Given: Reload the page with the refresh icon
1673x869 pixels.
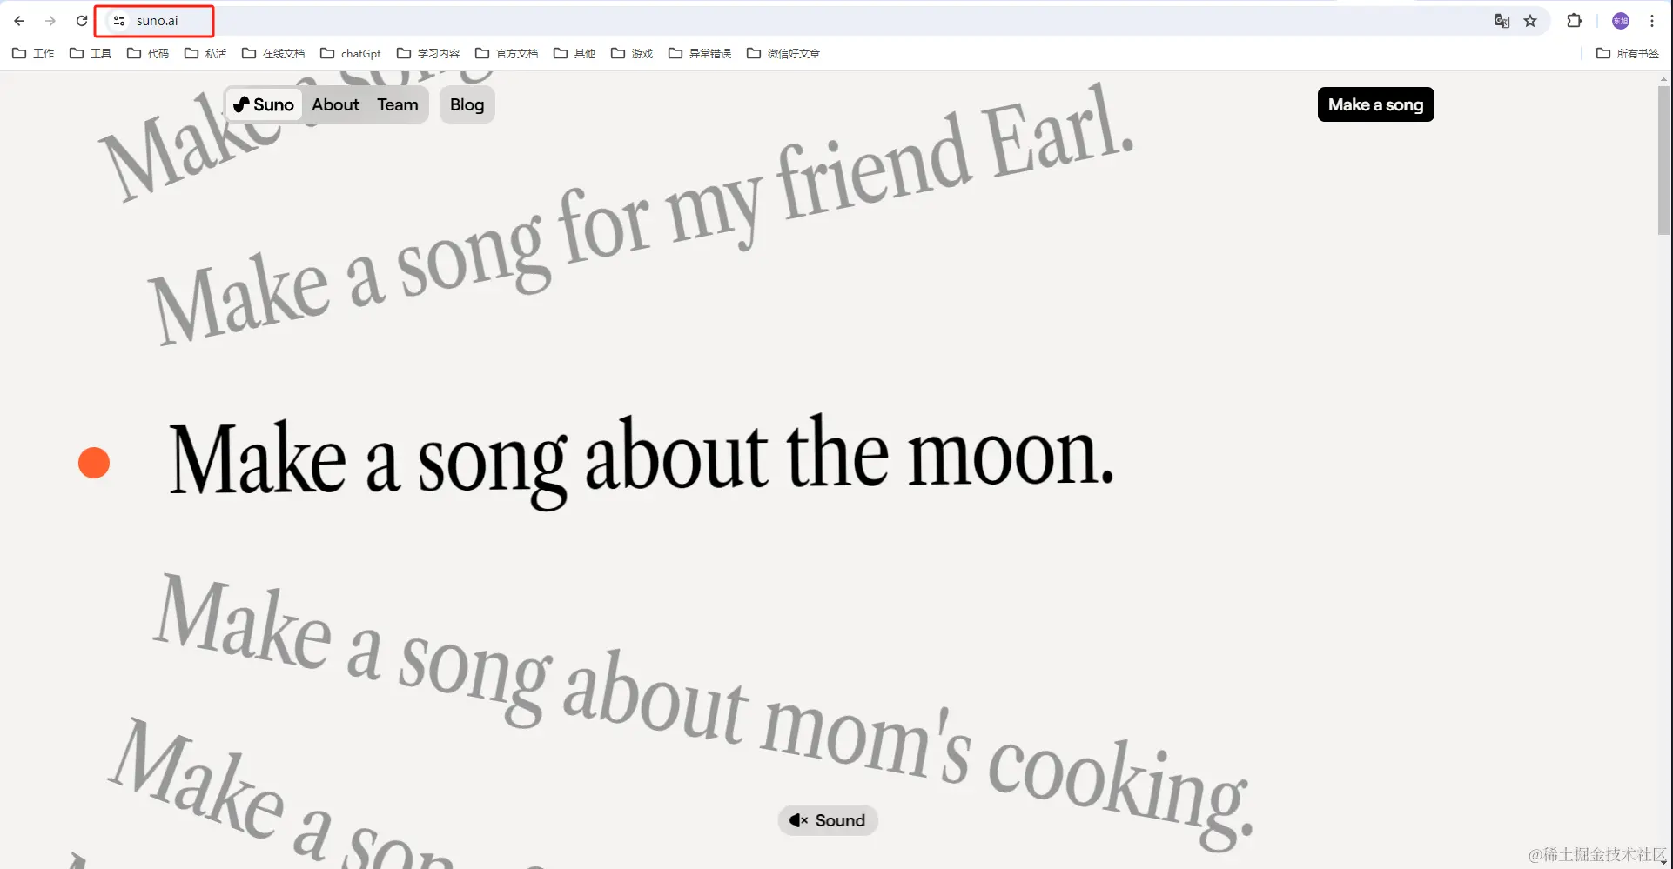Looking at the screenshot, I should click(x=82, y=21).
